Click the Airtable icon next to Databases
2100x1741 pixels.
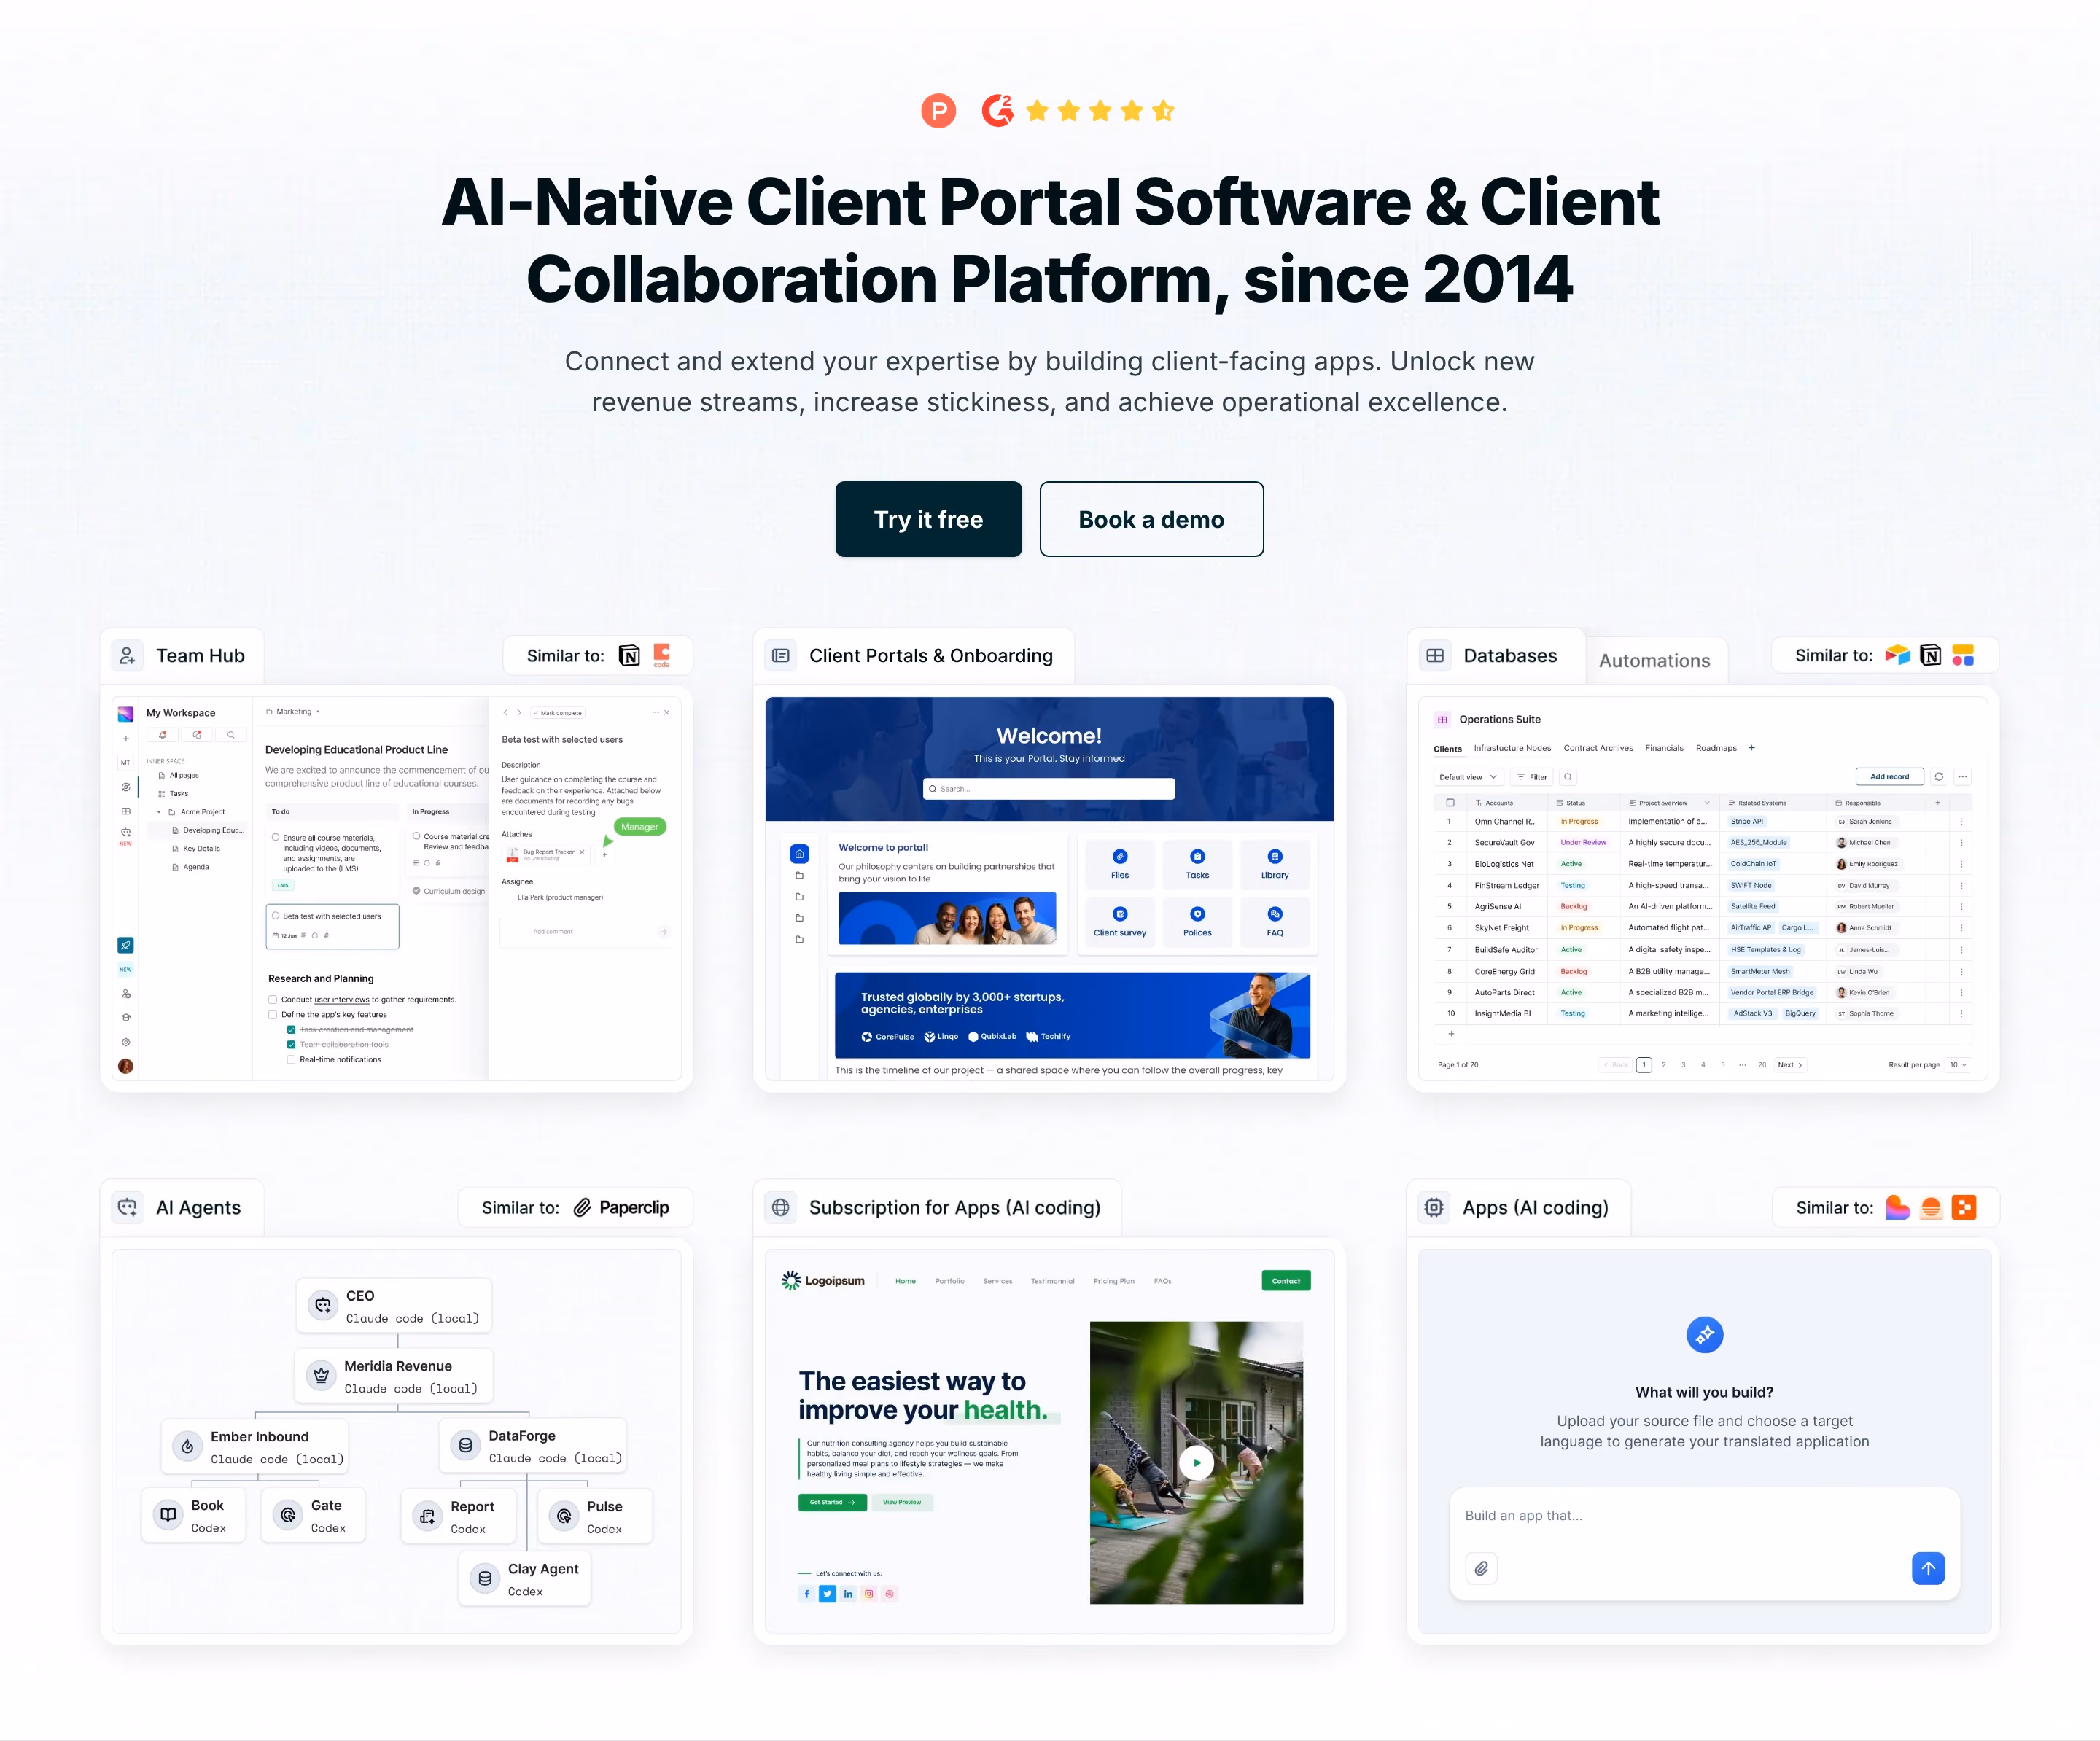coord(1897,655)
